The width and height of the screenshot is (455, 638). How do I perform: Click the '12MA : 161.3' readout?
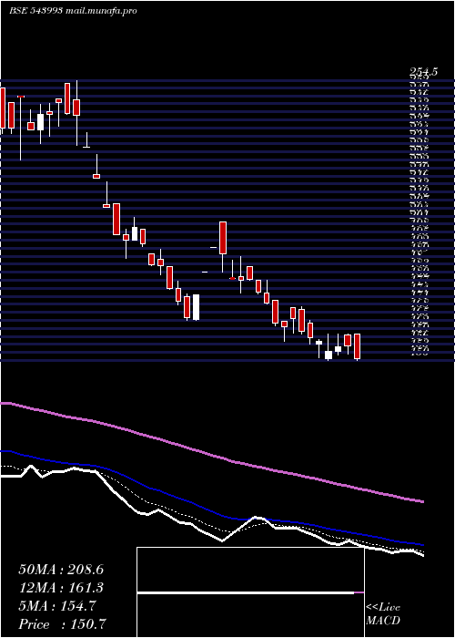pos(61,588)
